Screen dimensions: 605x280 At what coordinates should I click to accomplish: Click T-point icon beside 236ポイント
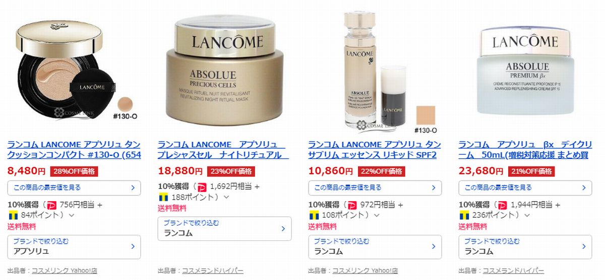coord(464,215)
